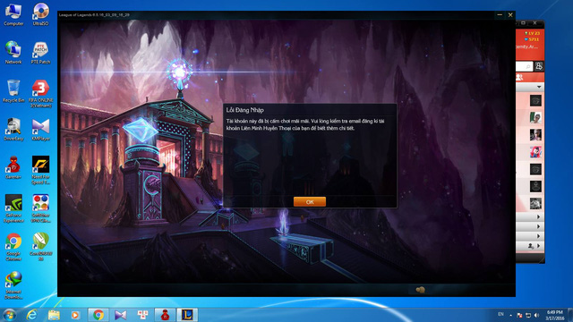Open the GeForce Experience shortcut
573x322 pixels.
coord(13,208)
